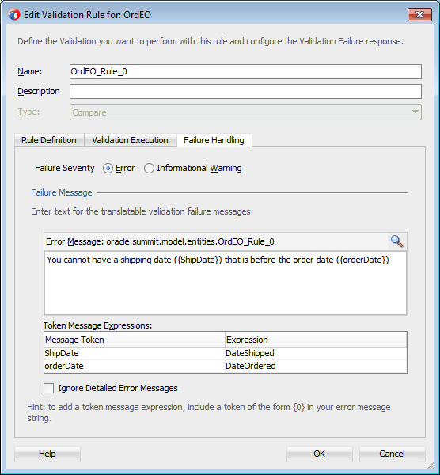440x475 pixels.
Task: Switch to the Rule Definition tab
Action: (x=49, y=140)
